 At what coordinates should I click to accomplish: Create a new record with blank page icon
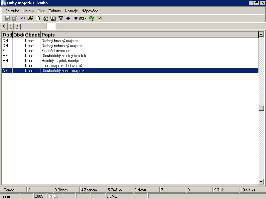38,18
